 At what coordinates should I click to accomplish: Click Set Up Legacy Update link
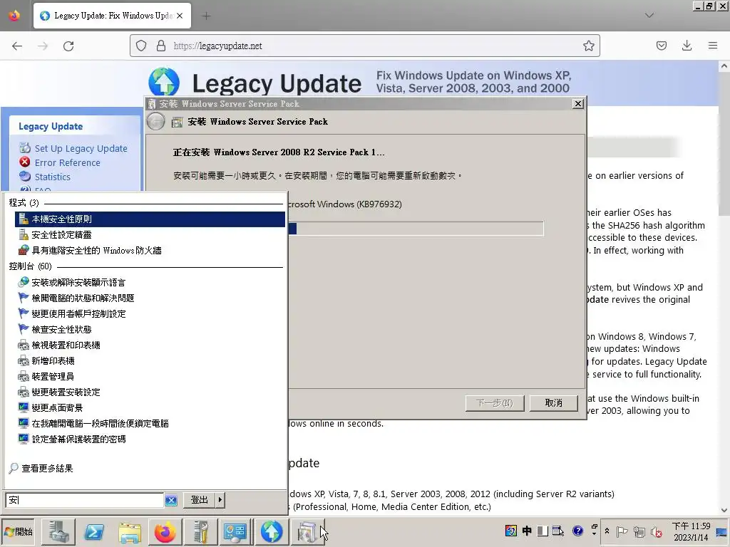click(81, 148)
